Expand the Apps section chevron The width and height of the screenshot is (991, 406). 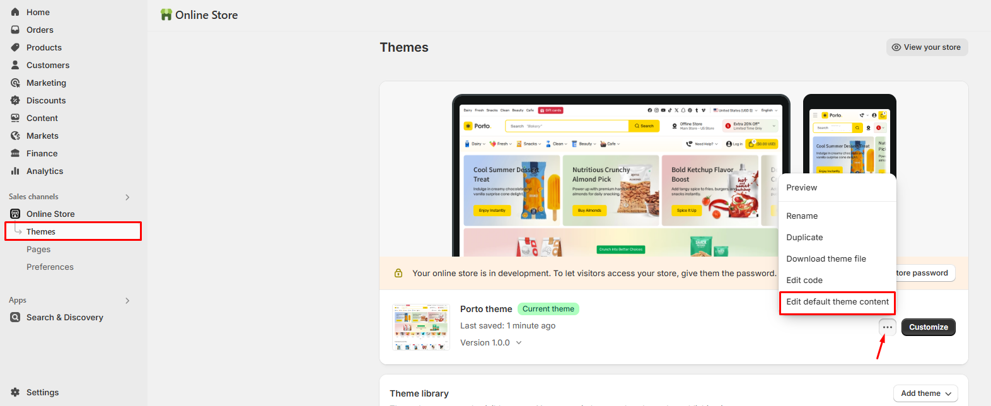[127, 301]
